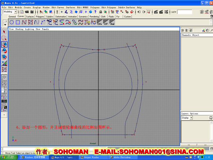Switch to the Rendering shelf tab
213x160 pixels.
94,17
